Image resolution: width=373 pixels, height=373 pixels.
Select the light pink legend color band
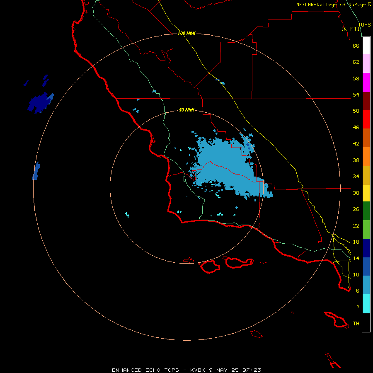point(366,63)
